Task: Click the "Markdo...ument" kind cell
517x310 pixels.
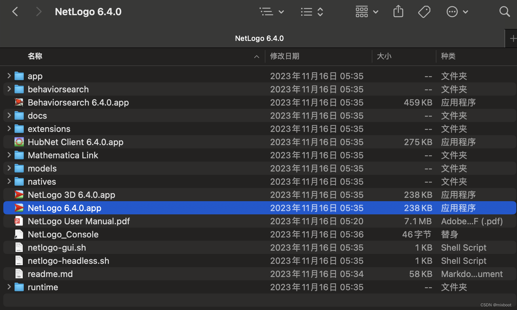Action: (472, 274)
